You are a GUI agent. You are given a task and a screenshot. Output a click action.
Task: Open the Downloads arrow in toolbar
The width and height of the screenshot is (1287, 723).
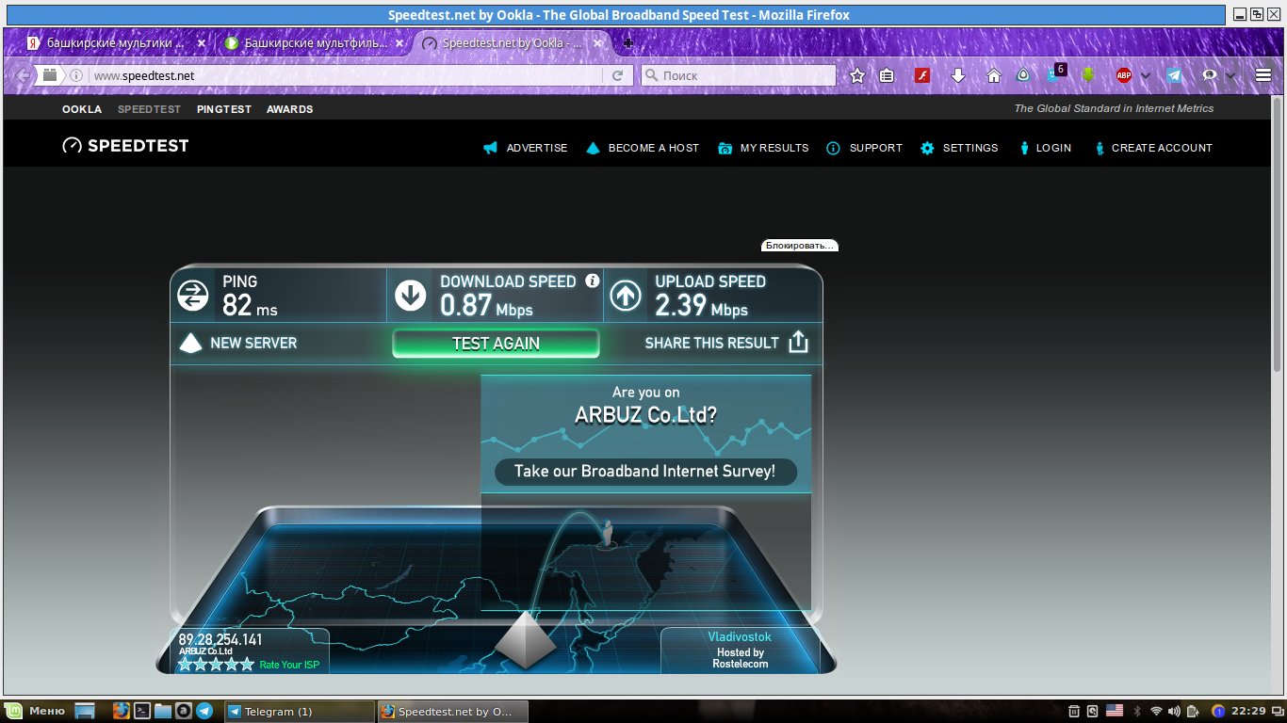[958, 75]
